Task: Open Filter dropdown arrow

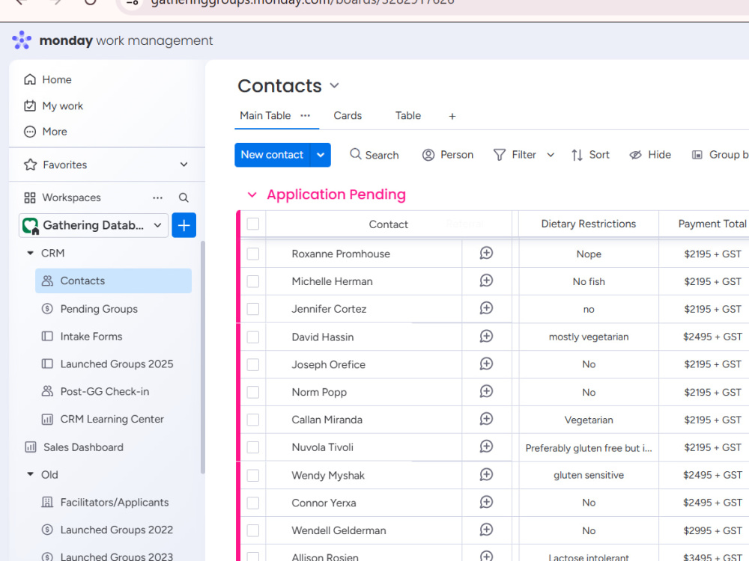Action: [551, 155]
